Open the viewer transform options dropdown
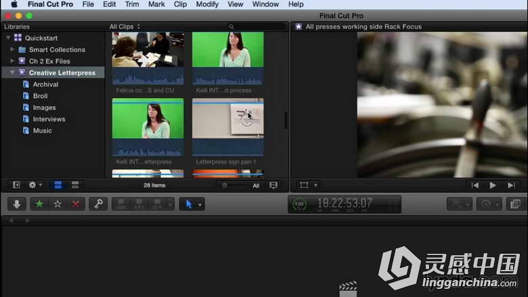Viewport: 528px width, 297px height. pyautogui.click(x=316, y=185)
